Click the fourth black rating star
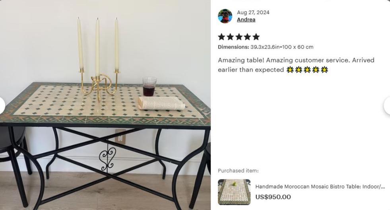Image resolution: width=390 pixels, height=210 pixels. click(248, 37)
